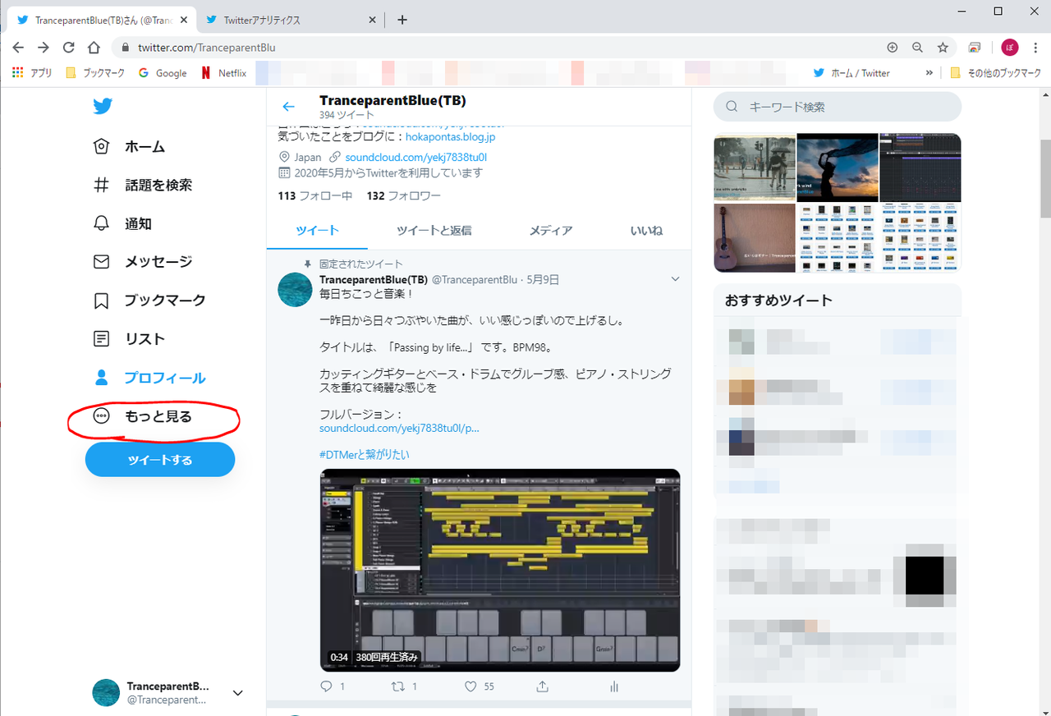
Task: Switch to the メディア tab
Action: (x=550, y=231)
